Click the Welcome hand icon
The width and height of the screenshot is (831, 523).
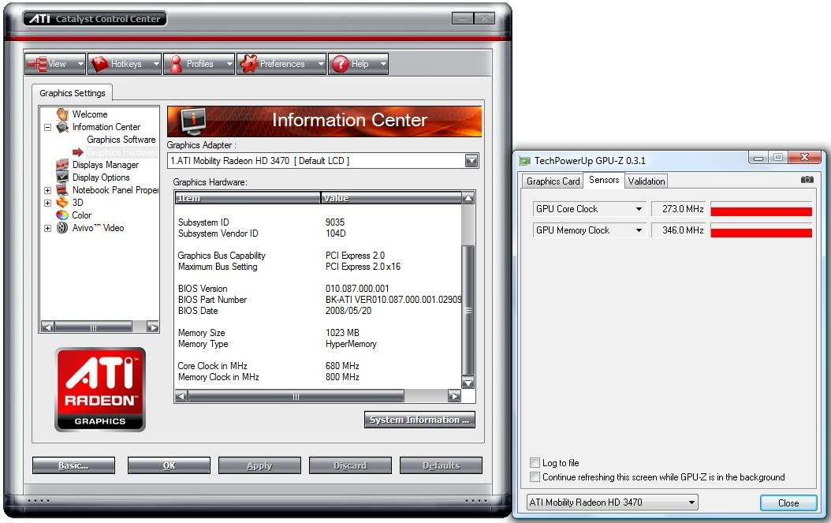62,114
